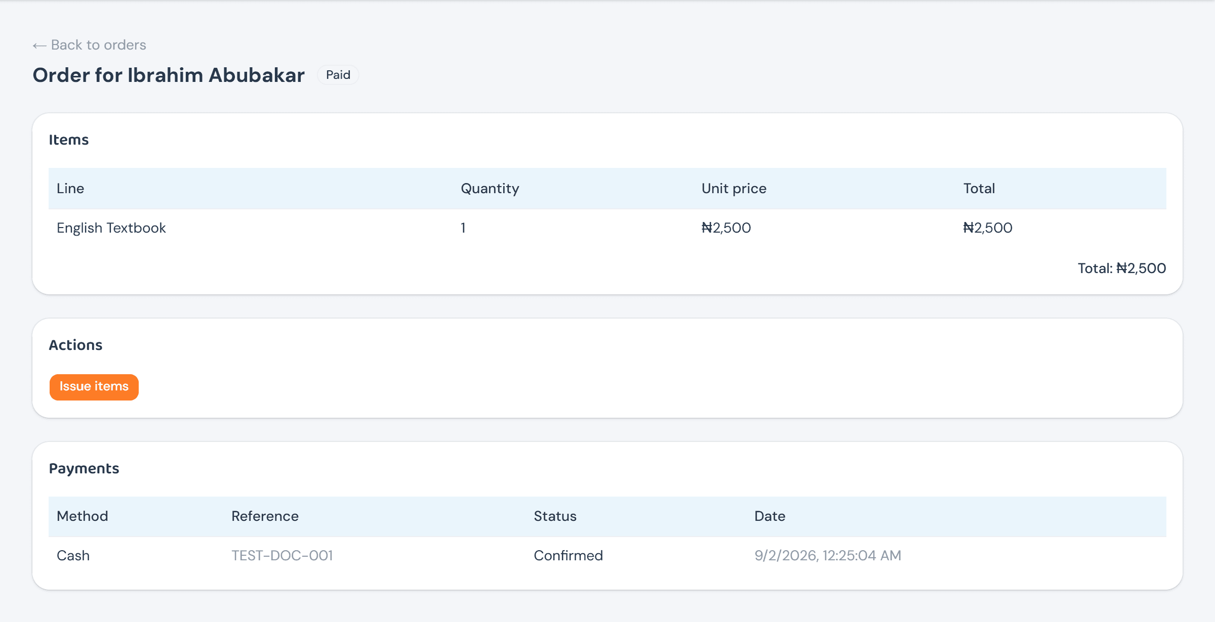Click the TEST-DOC-001 reference
Image resolution: width=1215 pixels, height=622 pixels.
[x=282, y=556]
